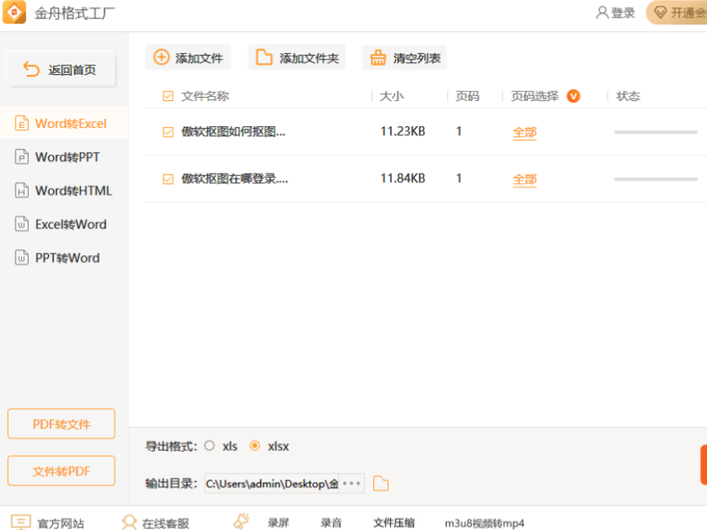Open the 在线客服 support link
Screen dimensions: 707x530
click(x=166, y=523)
